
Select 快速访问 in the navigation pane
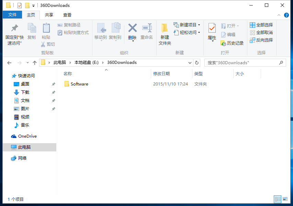tap(23, 76)
